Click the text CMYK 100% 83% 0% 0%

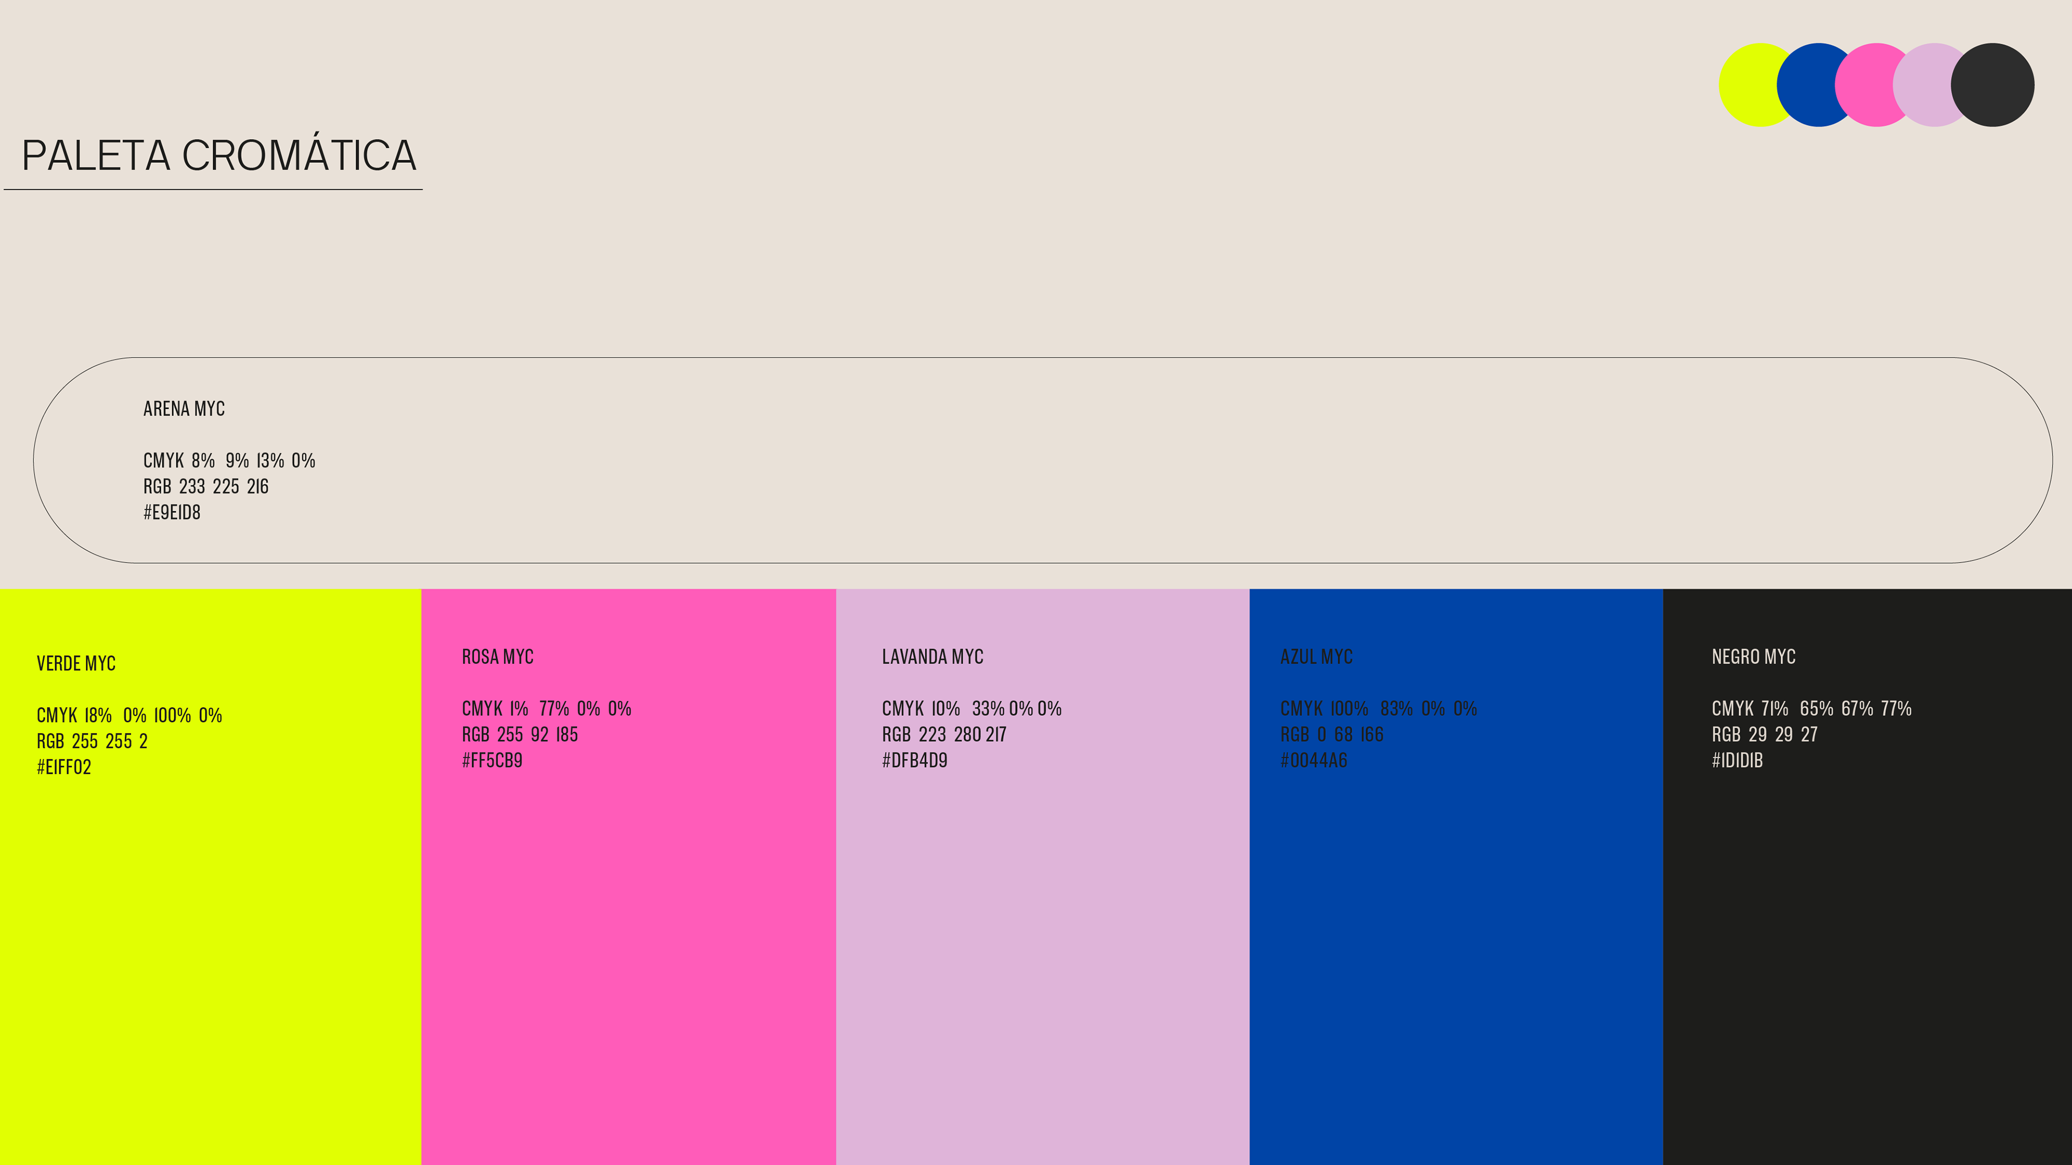[x=1380, y=708]
